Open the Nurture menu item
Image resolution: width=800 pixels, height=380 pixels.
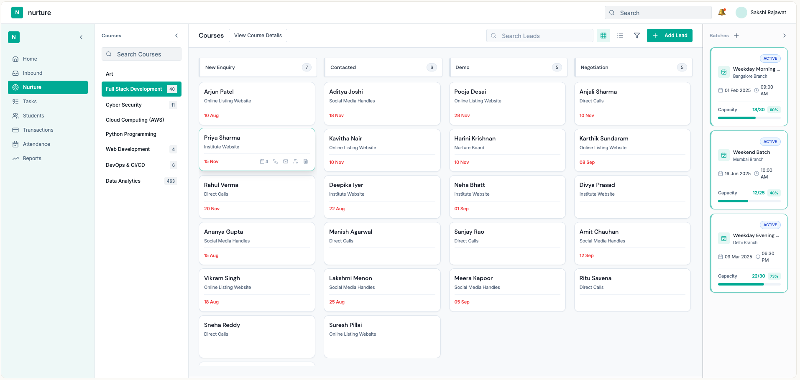point(48,87)
